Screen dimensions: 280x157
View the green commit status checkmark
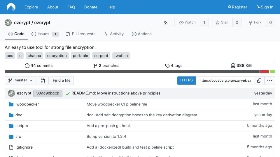point(67,93)
